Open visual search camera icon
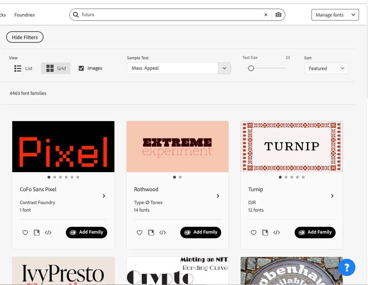The width and height of the screenshot is (368, 285). [x=278, y=15]
